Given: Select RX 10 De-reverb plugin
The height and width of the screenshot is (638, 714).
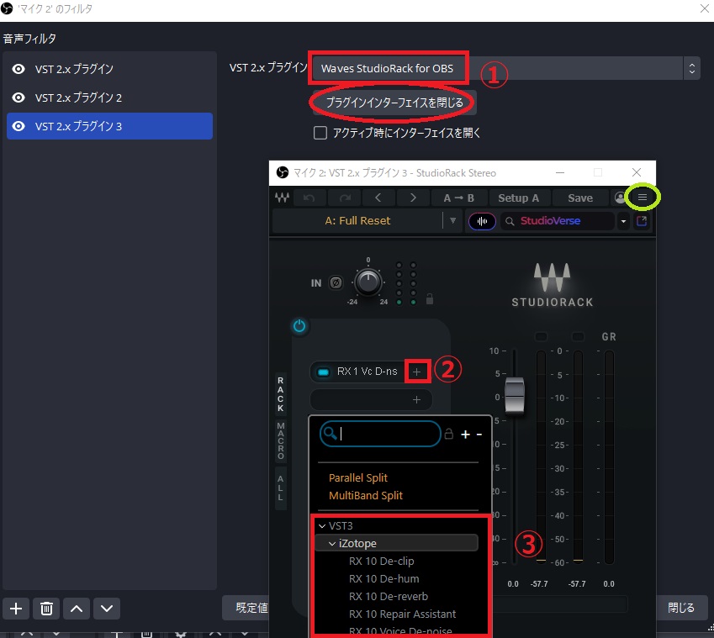Looking at the screenshot, I should coord(389,597).
